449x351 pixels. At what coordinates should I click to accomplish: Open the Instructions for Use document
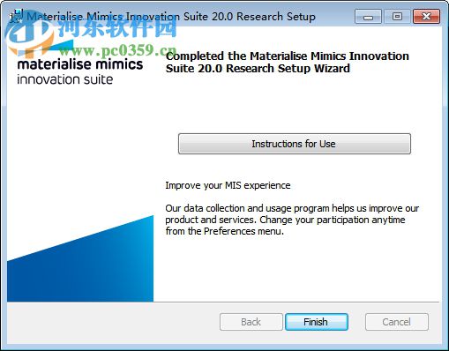(295, 144)
